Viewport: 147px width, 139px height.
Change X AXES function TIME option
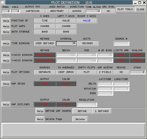pos(45,21)
